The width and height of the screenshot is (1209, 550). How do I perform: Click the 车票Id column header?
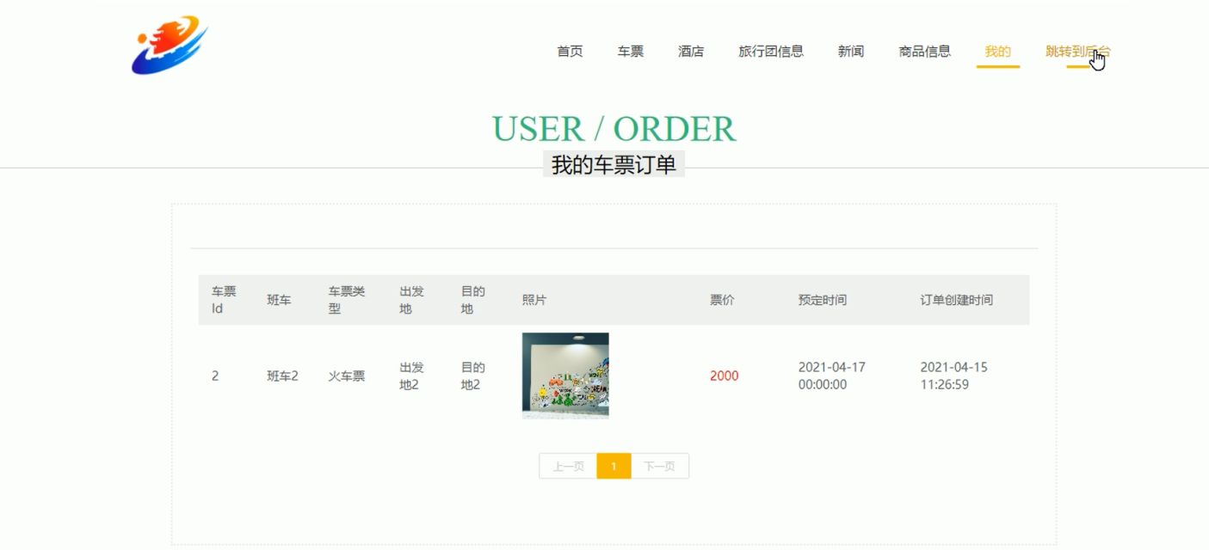click(224, 300)
